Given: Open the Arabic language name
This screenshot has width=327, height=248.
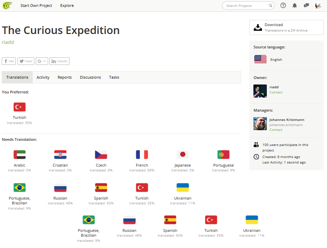Looking at the screenshot, I should pyautogui.click(x=20, y=165).
